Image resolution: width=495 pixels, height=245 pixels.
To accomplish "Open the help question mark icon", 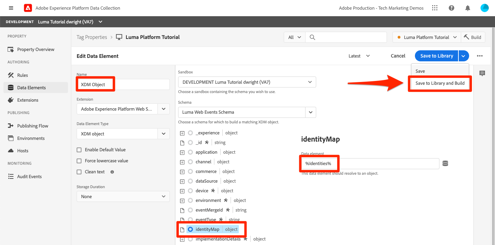I will 452,8.
